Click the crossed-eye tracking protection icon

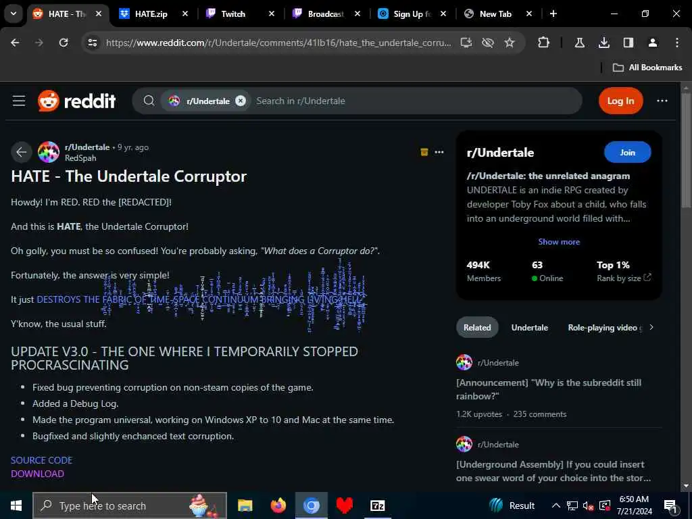(x=488, y=43)
